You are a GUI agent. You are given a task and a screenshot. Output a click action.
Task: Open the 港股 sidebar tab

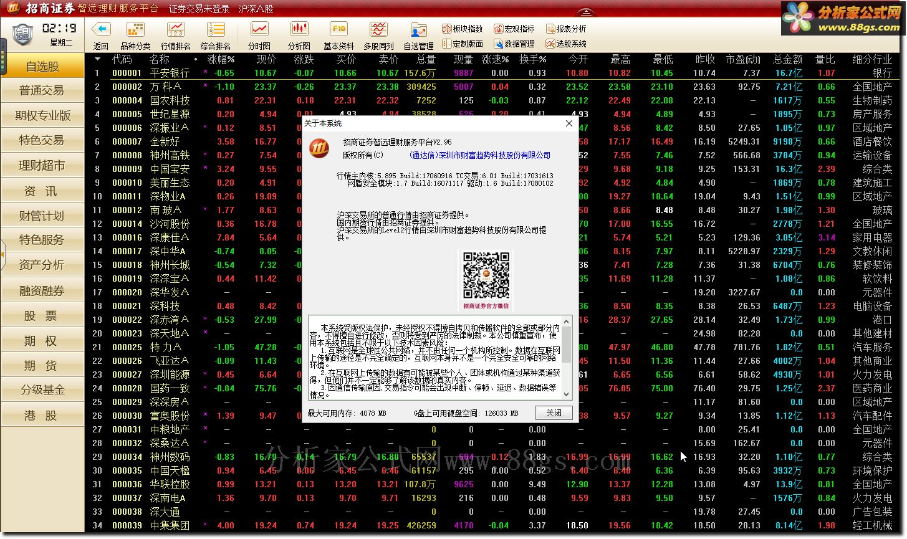point(42,415)
